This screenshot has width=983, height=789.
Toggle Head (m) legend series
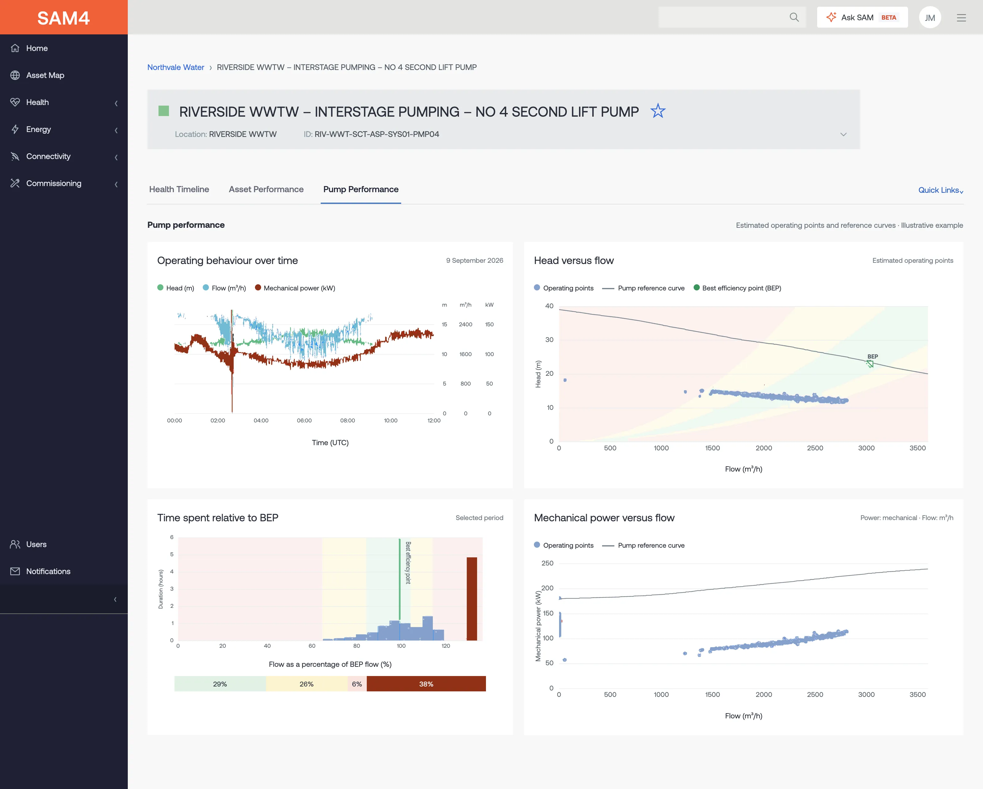[175, 288]
